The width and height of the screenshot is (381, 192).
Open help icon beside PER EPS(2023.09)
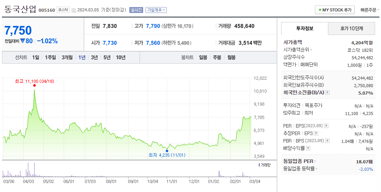click(326, 126)
